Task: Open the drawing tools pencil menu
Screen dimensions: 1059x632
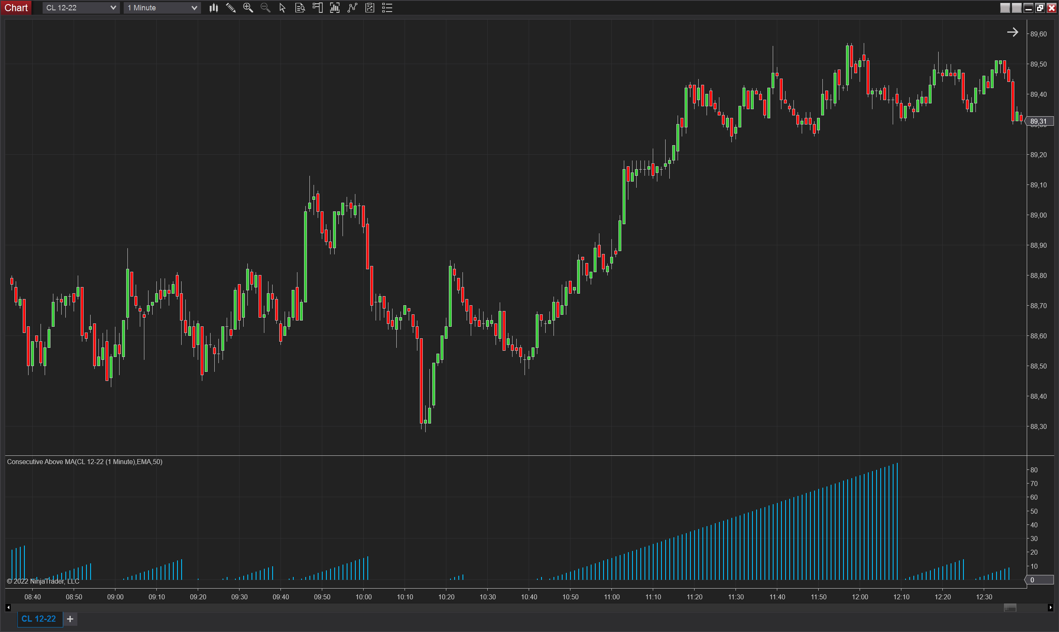Action: [231, 8]
